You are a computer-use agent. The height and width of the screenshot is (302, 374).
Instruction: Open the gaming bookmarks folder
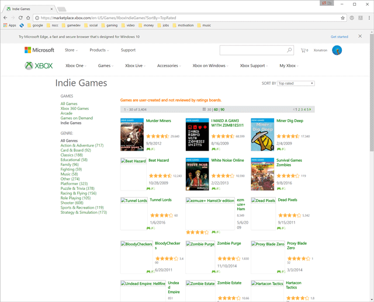pyautogui.click(x=109, y=25)
